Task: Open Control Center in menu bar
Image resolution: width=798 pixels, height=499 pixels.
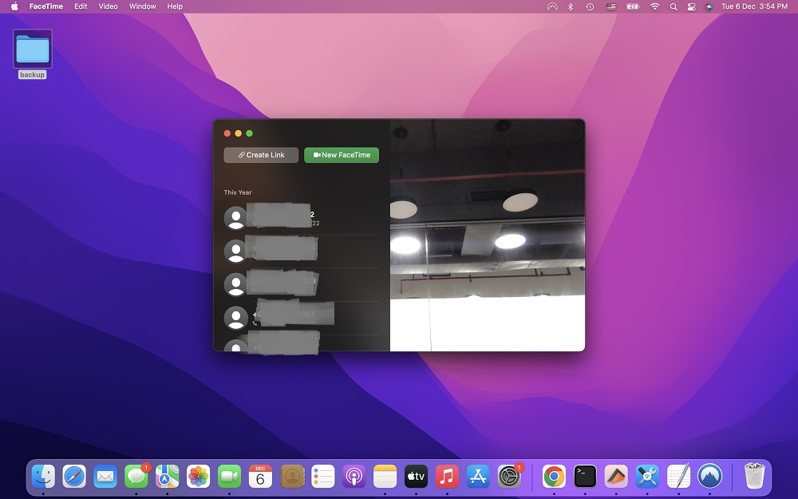Action: coord(691,6)
